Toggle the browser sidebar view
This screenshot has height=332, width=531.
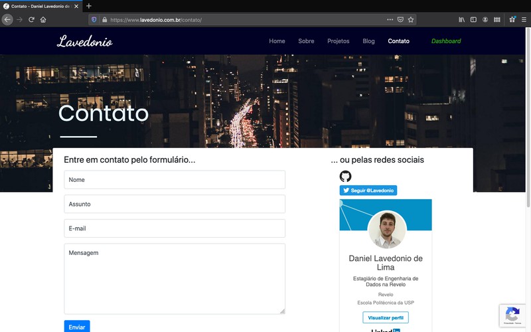(x=473, y=20)
